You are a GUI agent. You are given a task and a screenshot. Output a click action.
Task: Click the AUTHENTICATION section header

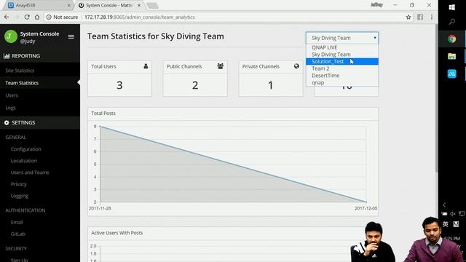click(25, 210)
